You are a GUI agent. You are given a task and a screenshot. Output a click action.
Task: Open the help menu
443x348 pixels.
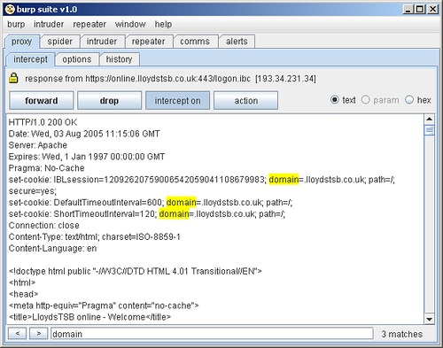tap(163, 24)
